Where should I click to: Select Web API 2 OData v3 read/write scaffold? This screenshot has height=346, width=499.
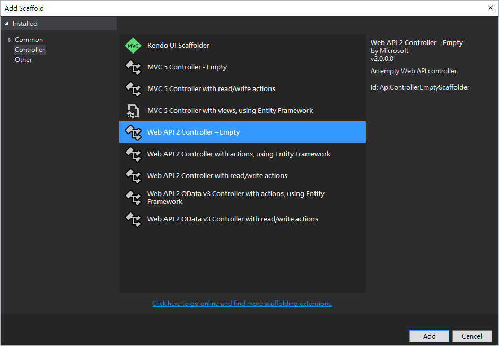click(233, 219)
